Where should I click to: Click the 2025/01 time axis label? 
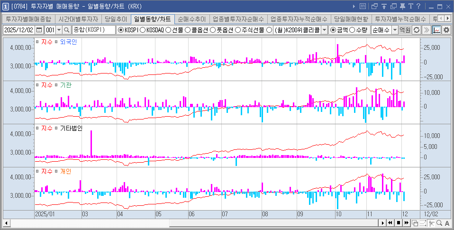(x=45, y=214)
